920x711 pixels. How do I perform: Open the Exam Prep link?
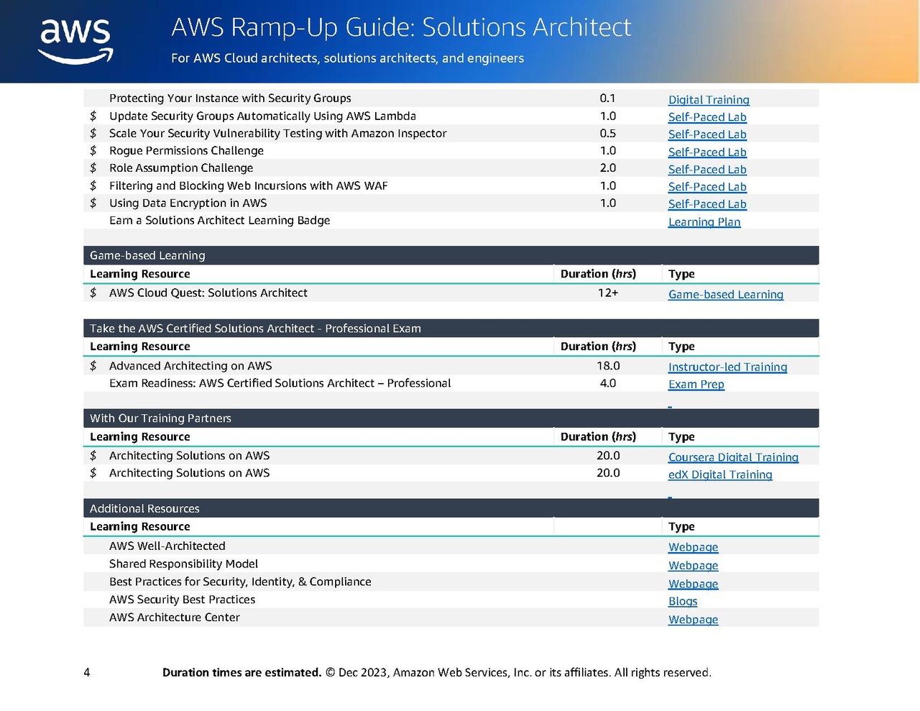696,385
